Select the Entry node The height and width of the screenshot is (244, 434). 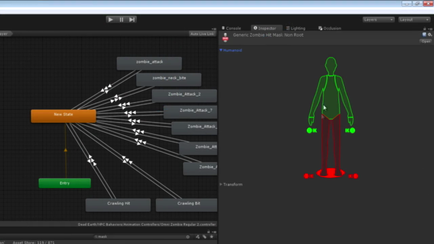point(65,183)
